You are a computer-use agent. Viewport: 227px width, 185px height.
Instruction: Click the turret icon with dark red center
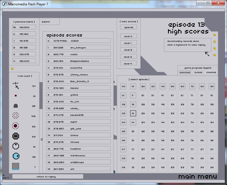click(16, 126)
